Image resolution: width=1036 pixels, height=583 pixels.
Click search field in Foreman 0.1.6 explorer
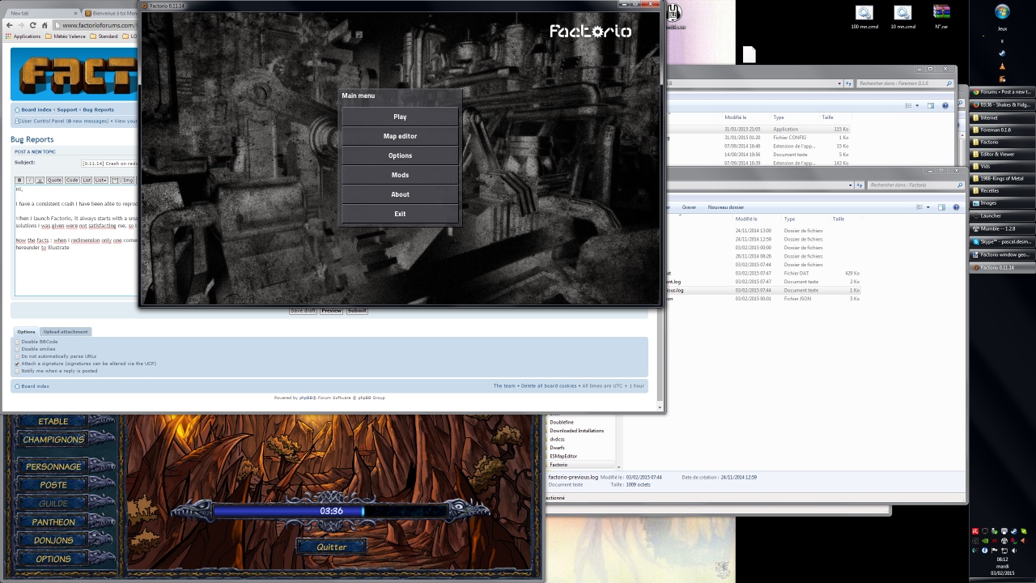point(905,83)
